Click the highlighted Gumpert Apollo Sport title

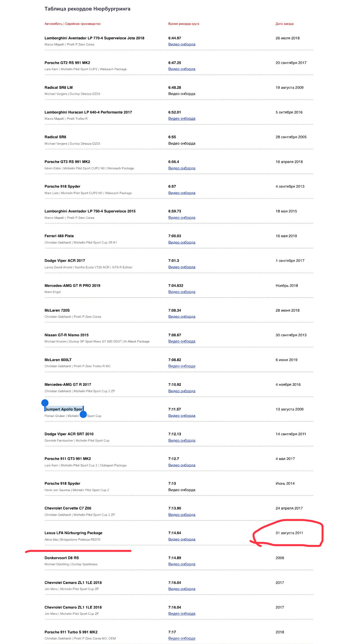pyautogui.click(x=64, y=409)
